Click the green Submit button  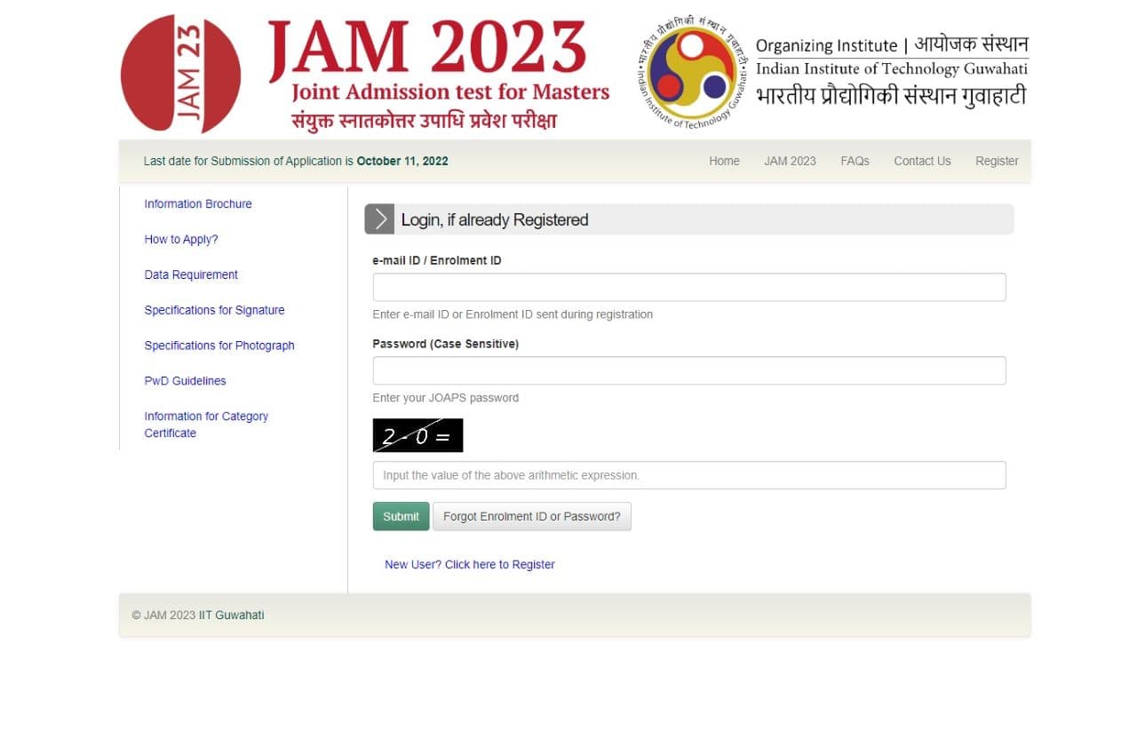coord(401,516)
